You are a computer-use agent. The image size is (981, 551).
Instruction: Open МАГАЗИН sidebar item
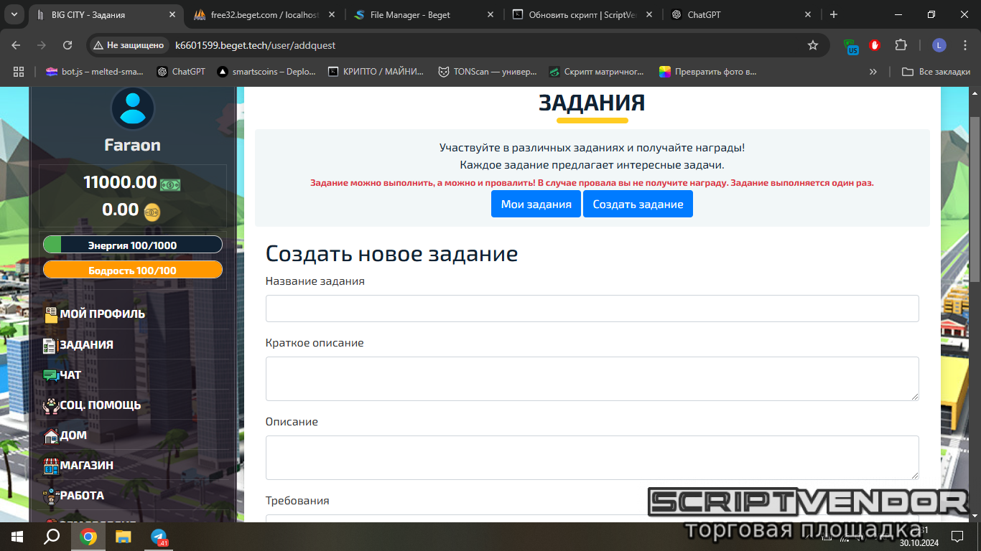tap(78, 466)
